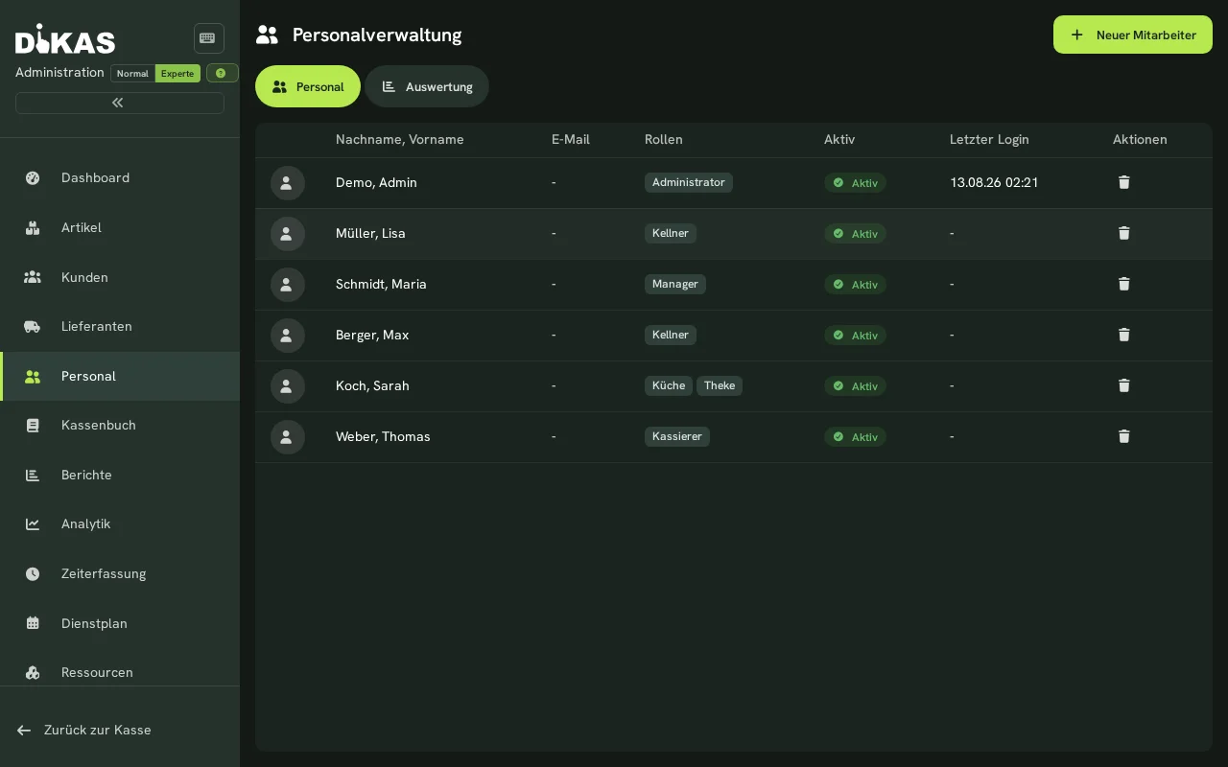Click the help question mark button
This screenshot has width=1228, height=767.
pos(222,73)
